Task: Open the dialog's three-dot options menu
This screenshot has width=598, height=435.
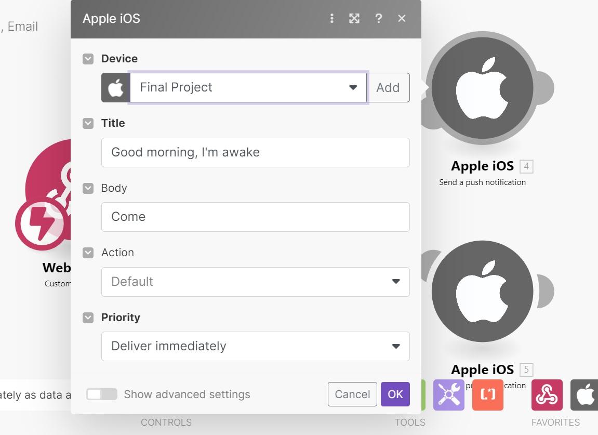Action: point(331,19)
